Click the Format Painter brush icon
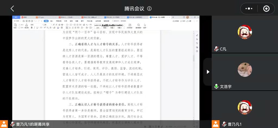278x128 pixels. (x=27, y=25)
